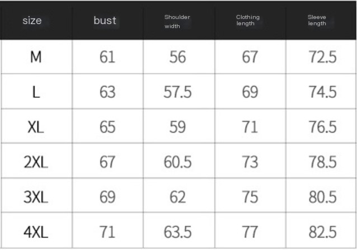
Task: Select sleeve length value 78.5
Action: click(322, 162)
